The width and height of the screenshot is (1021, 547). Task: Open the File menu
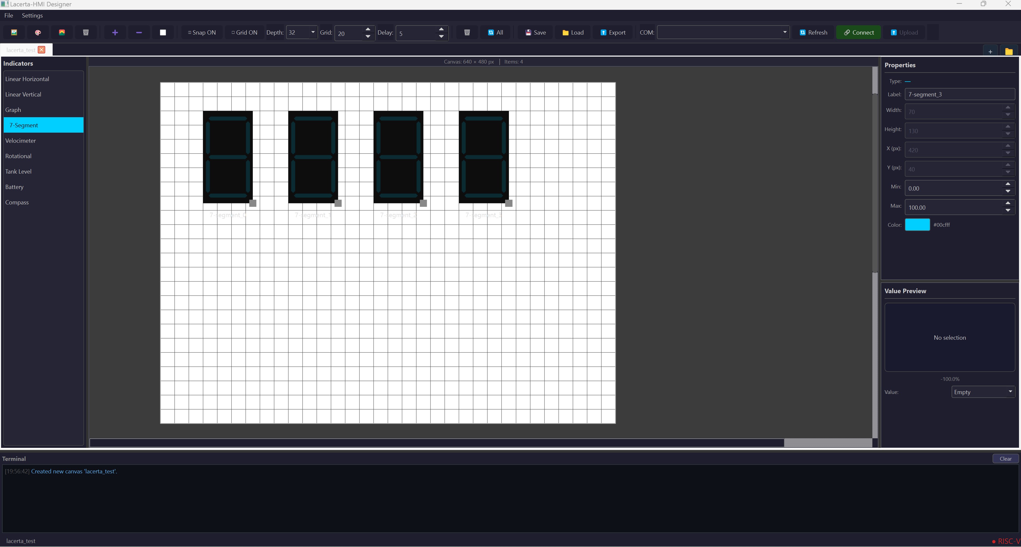(9, 15)
